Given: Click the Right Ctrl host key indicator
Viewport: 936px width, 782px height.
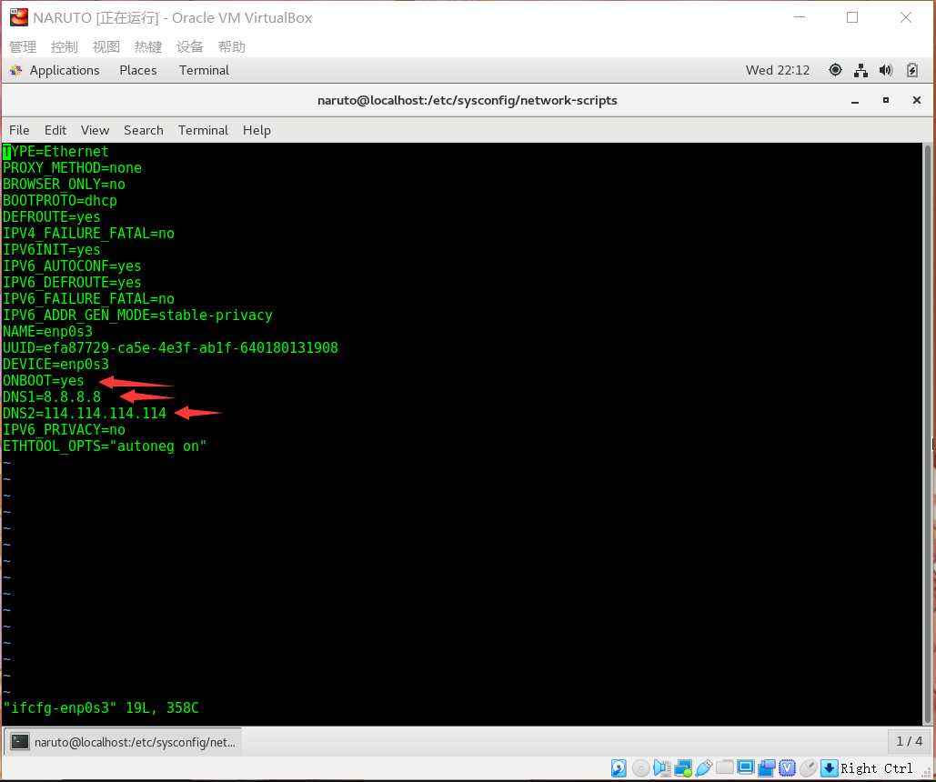Looking at the screenshot, I should coord(876,767).
